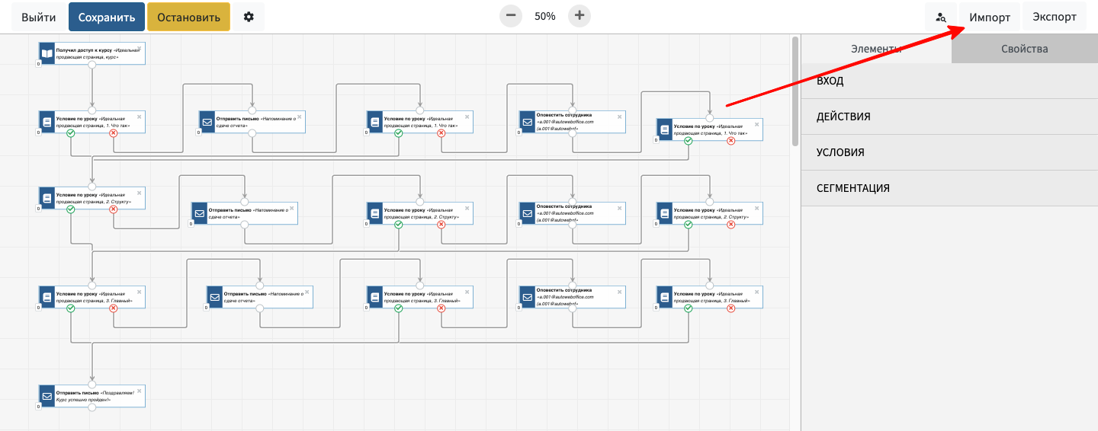Switch to the Элементы tab
The image size is (1098, 431).
pyautogui.click(x=876, y=49)
